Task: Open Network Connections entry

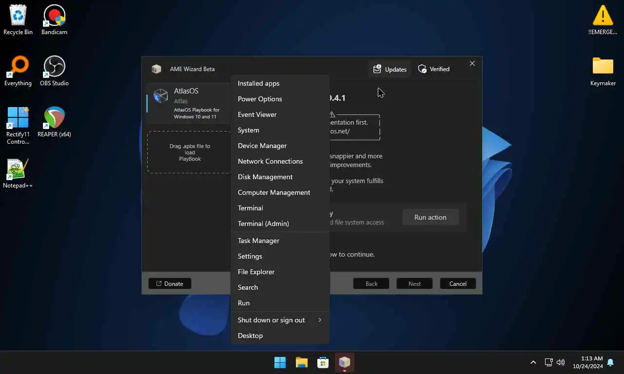Action: point(280,161)
